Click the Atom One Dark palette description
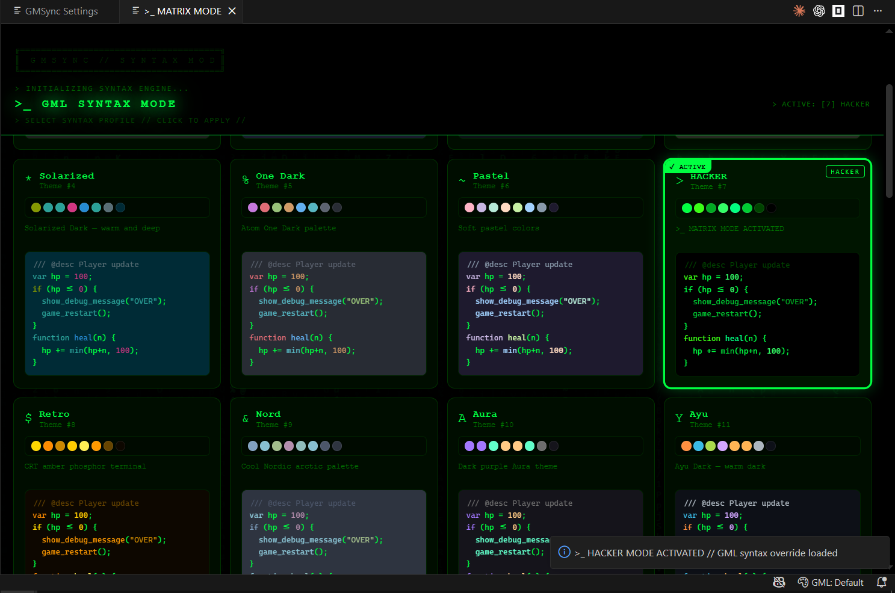 [x=288, y=228]
